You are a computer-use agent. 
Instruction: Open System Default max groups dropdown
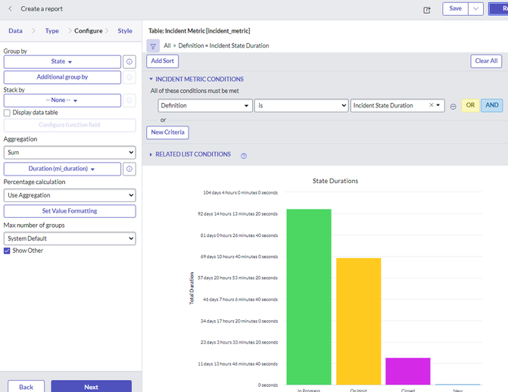[x=70, y=238]
